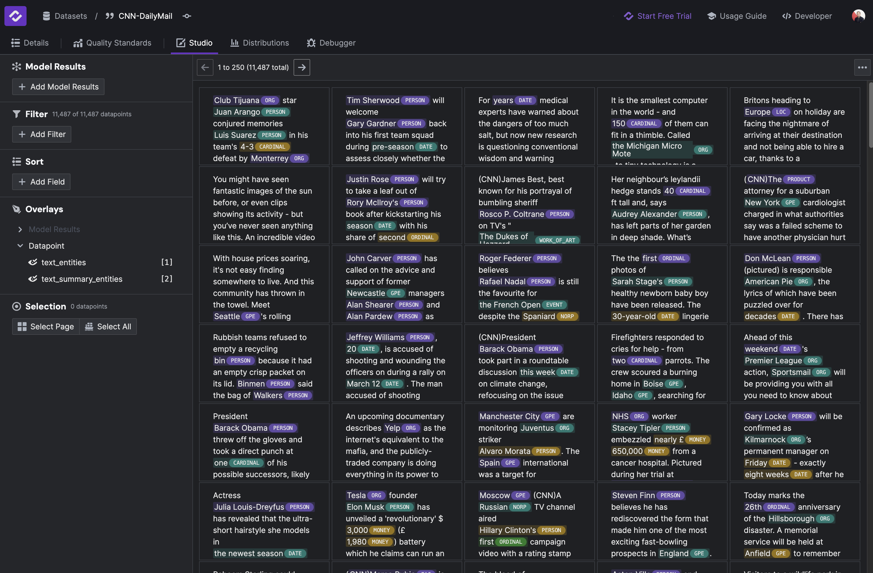The height and width of the screenshot is (573, 873).
Task: Click the purple app logo icon
Action: click(15, 16)
